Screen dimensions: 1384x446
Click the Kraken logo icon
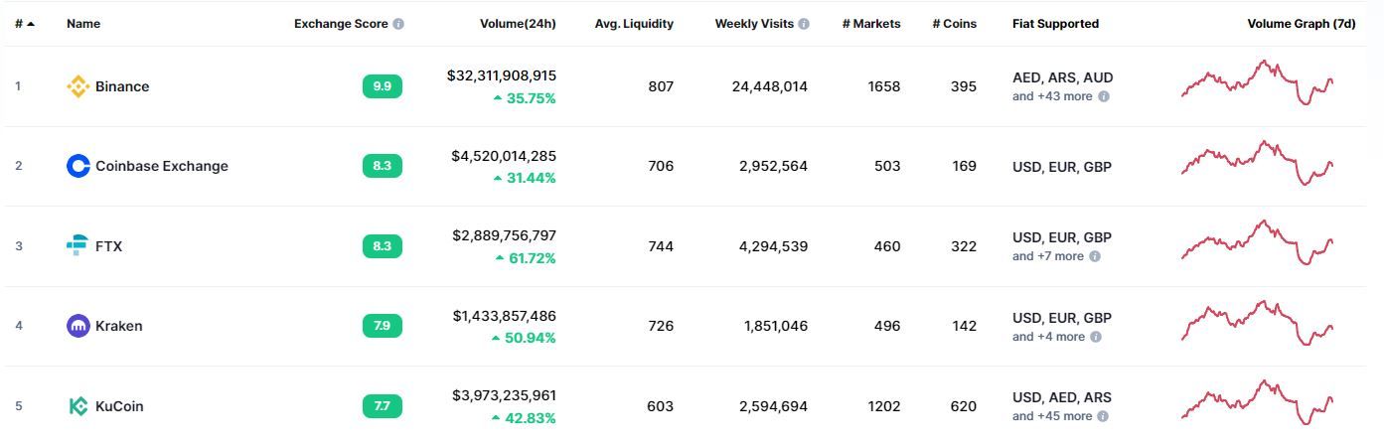[77, 326]
